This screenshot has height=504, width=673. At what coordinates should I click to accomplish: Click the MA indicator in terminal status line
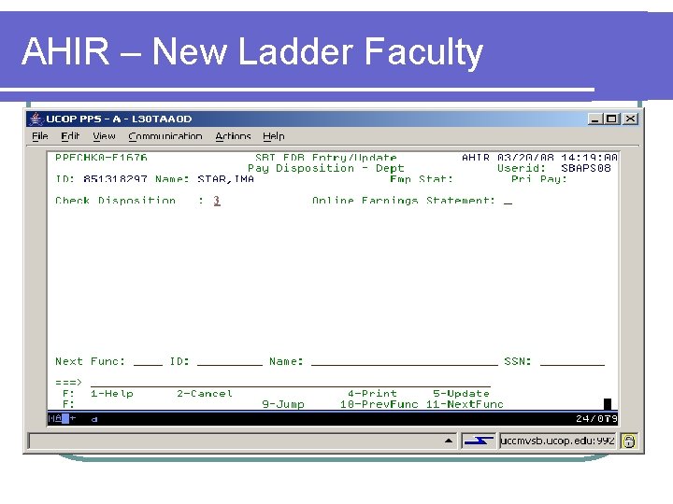click(x=55, y=418)
